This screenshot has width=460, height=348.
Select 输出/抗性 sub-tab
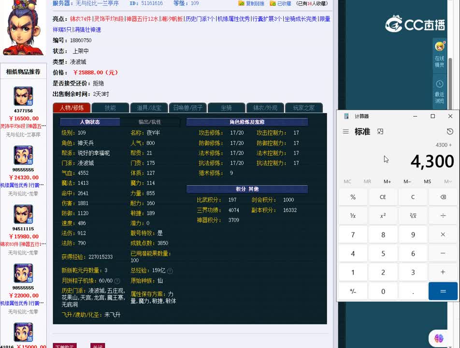coord(150,122)
